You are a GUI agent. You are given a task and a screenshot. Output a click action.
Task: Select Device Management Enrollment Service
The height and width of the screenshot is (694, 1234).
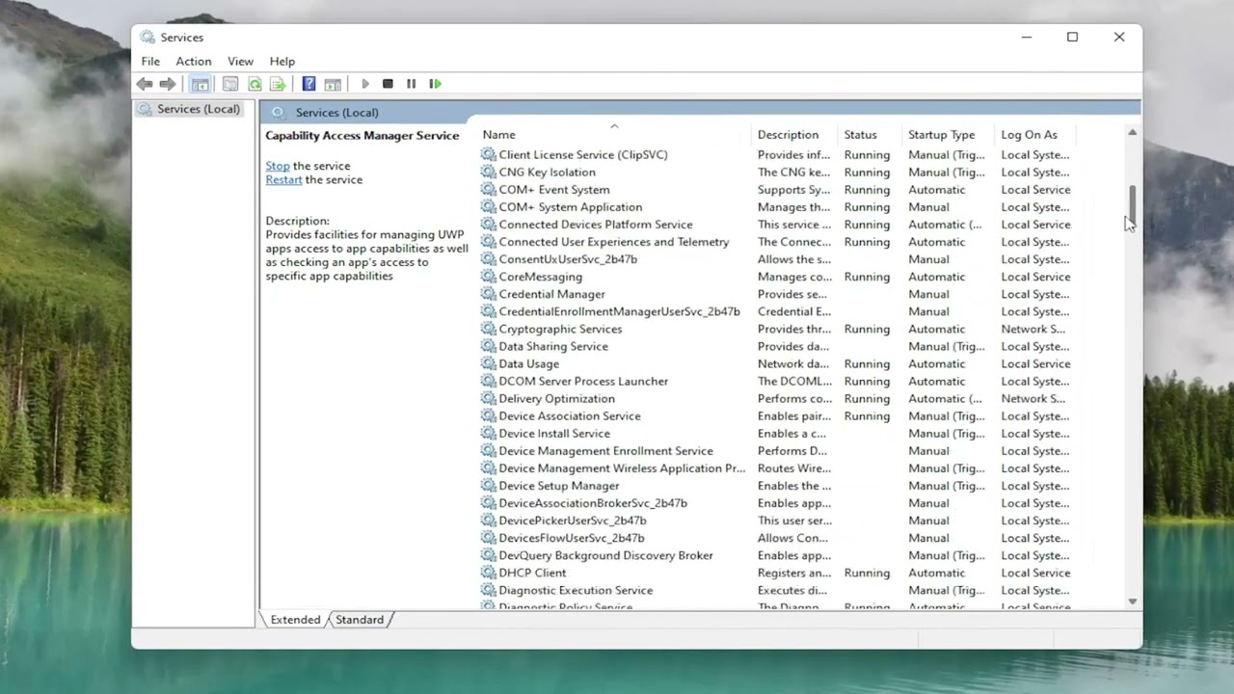tap(776, 451)
